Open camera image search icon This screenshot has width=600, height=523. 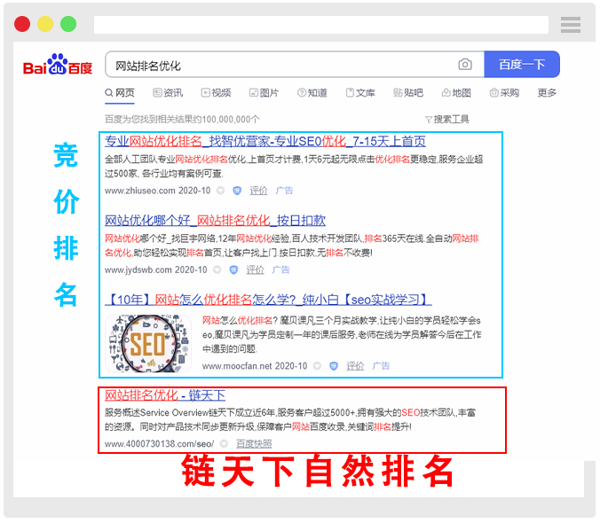coord(465,64)
